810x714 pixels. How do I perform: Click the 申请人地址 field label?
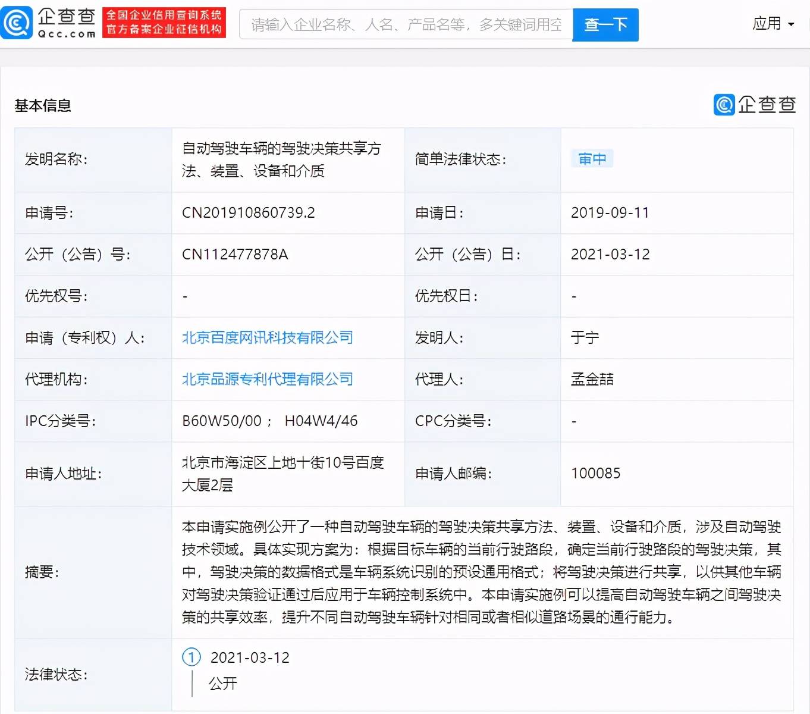pyautogui.click(x=64, y=474)
